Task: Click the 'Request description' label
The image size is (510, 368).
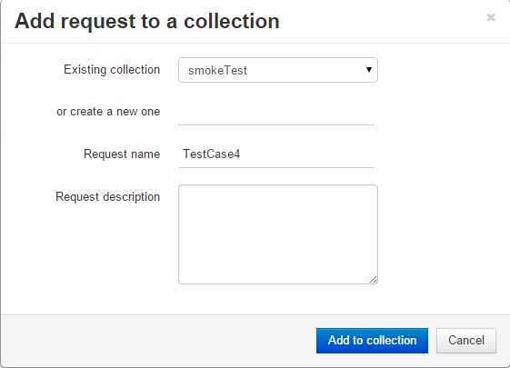Action: tap(107, 196)
